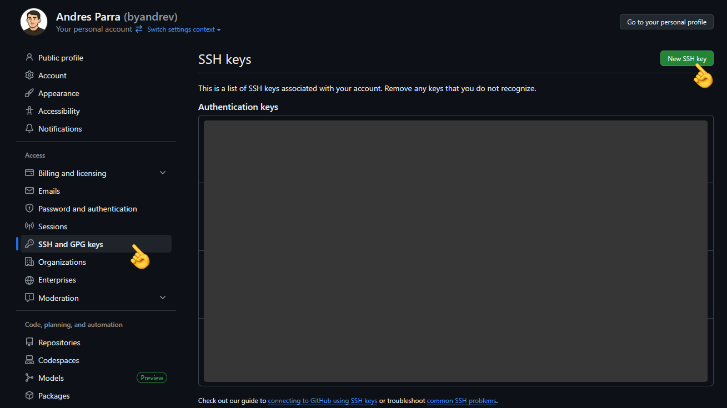Image resolution: width=727 pixels, height=408 pixels.
Task: Expand the Billing and licensing section
Action: click(162, 173)
